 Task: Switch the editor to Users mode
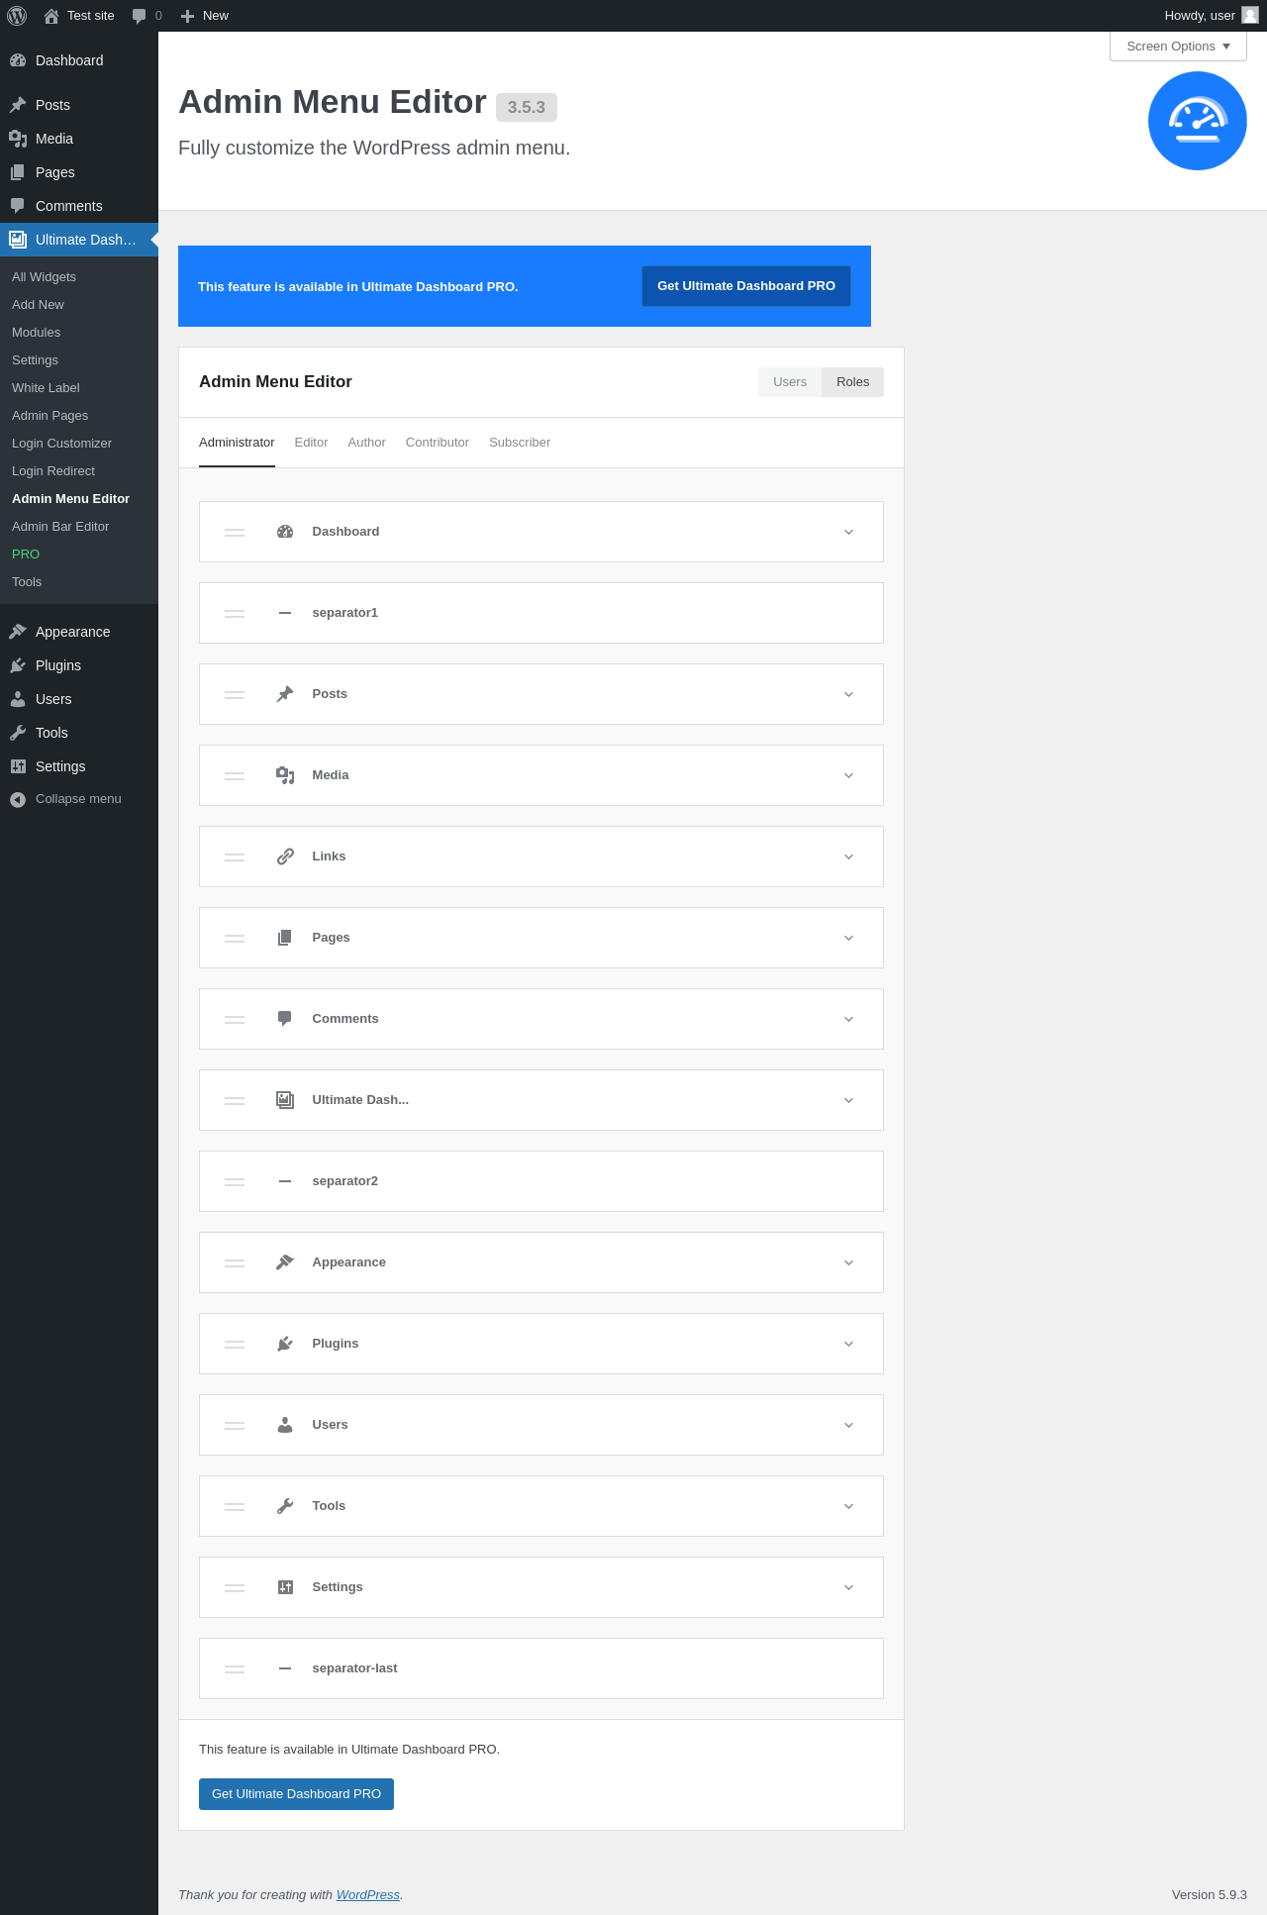click(790, 382)
